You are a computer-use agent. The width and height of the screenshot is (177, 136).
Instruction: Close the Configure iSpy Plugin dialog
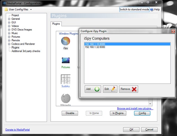click(x=173, y=31)
